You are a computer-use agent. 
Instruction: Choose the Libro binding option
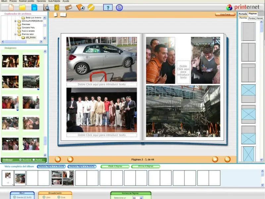(44, 197)
